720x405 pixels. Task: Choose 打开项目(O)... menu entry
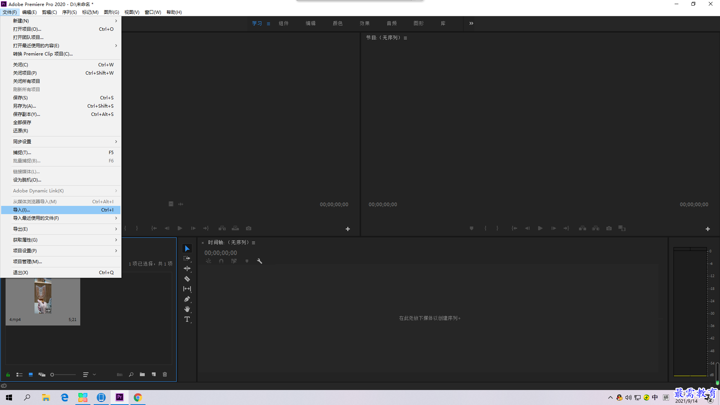click(61, 29)
